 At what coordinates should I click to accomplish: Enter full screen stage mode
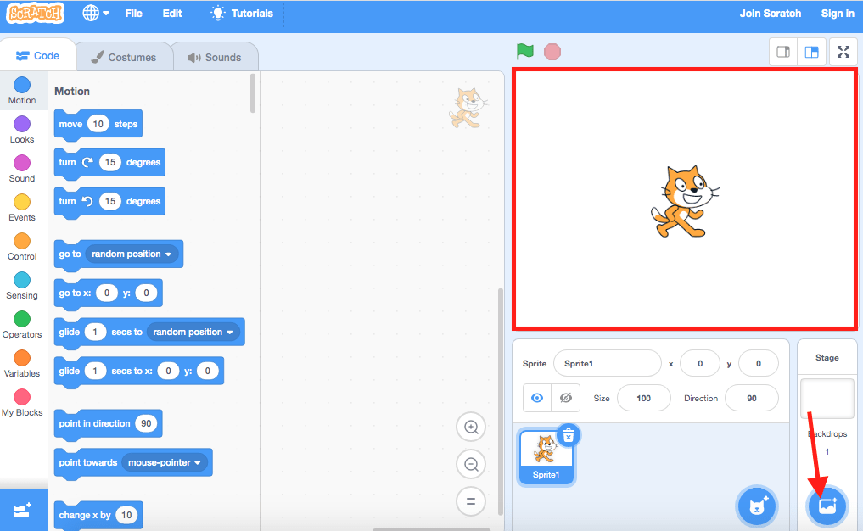[843, 52]
